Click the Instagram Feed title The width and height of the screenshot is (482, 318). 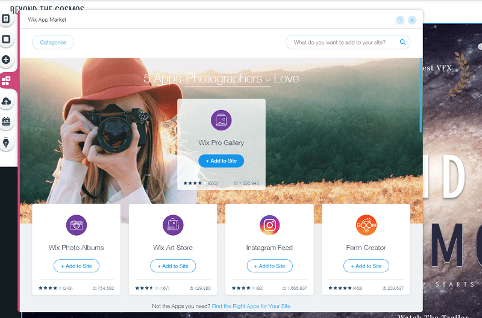point(269,248)
